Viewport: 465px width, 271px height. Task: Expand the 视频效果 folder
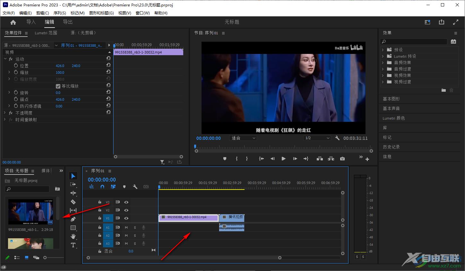(383, 75)
